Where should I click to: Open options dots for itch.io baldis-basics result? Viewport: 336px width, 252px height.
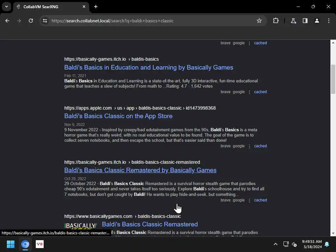[x=249, y=92]
